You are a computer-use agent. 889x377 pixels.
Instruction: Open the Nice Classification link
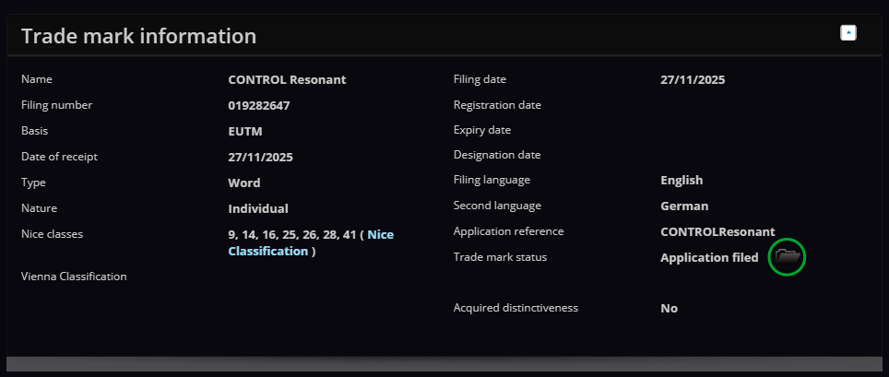(380, 234)
